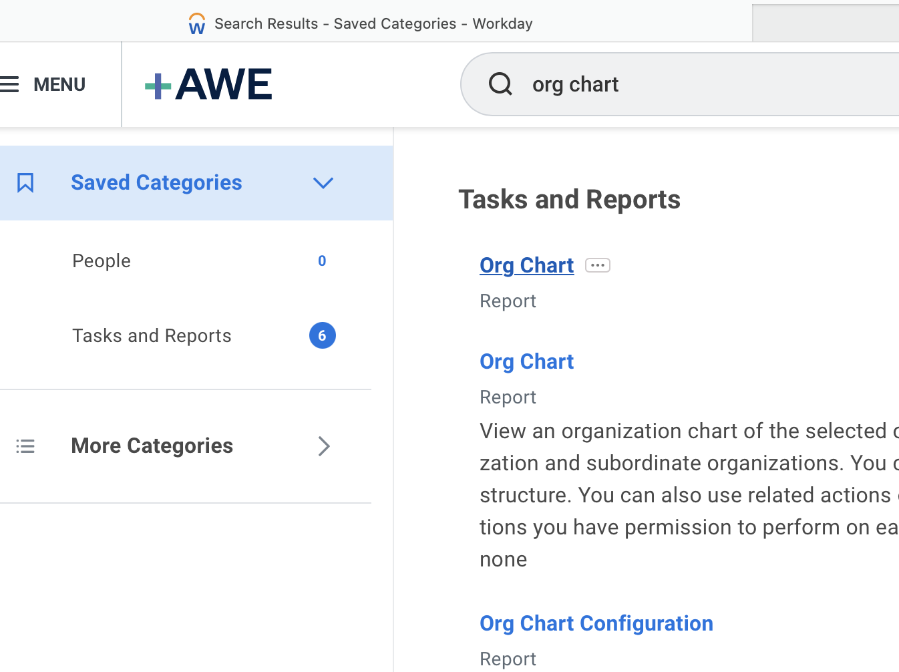Select the Tasks and Reports category filter

(152, 335)
